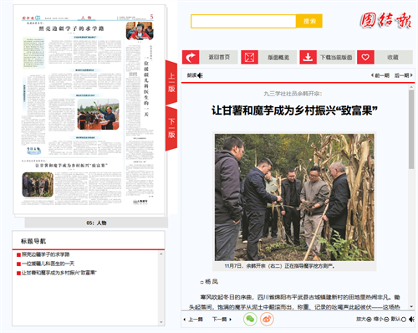Click the 团结报 logo
This screenshot has width=418, height=333.
pos(385,20)
